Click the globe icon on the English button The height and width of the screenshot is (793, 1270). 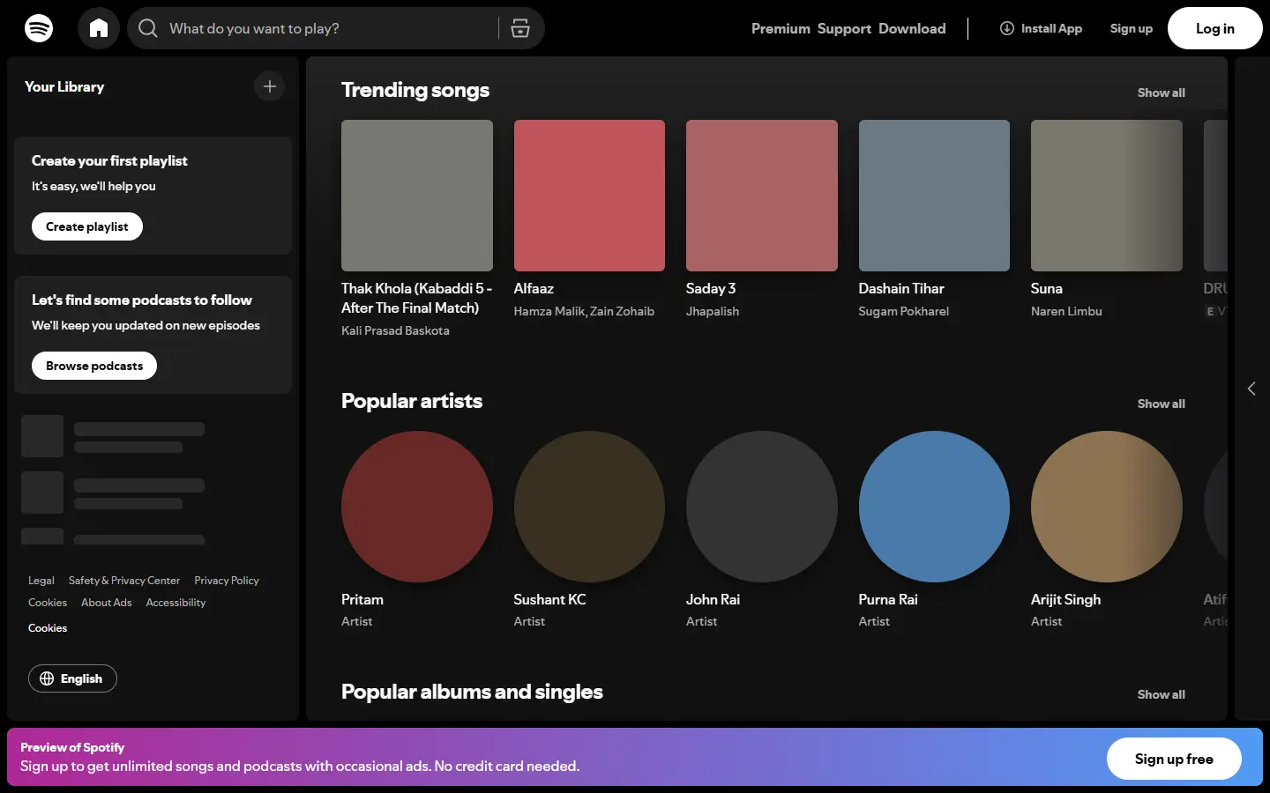pyautogui.click(x=47, y=678)
